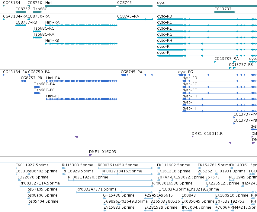Click the bs57a05.5prime label
Screen dimensions: 257x212
click(43, 189)
